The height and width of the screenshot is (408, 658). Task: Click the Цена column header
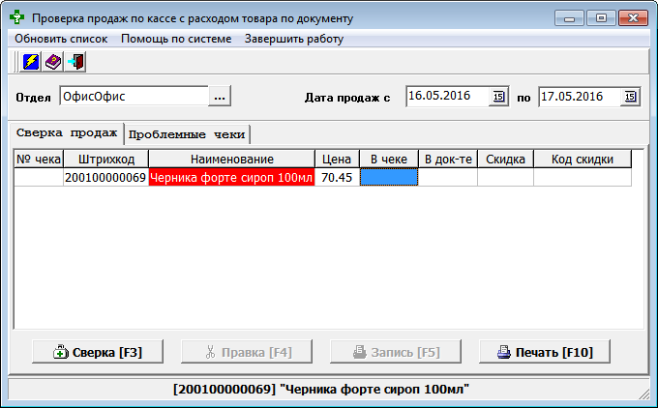337,160
